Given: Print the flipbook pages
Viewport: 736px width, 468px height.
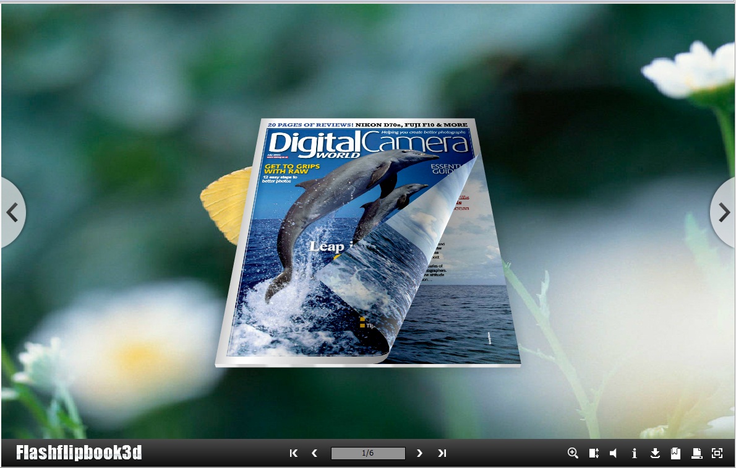Looking at the screenshot, I should point(696,453).
